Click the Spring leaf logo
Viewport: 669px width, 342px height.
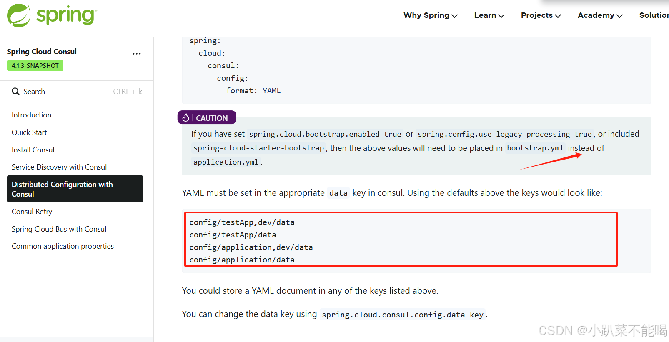[19, 15]
